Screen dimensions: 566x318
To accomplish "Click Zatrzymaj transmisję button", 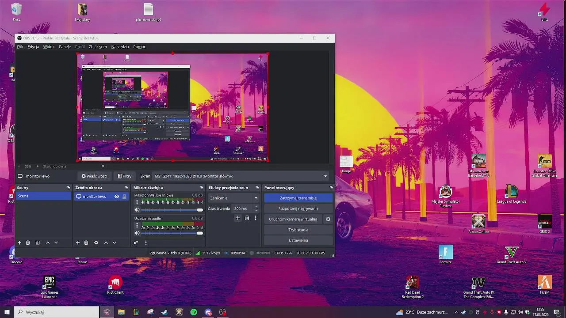I will pos(298,198).
